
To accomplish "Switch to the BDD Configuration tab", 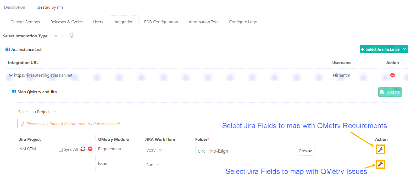I will tap(161, 22).
